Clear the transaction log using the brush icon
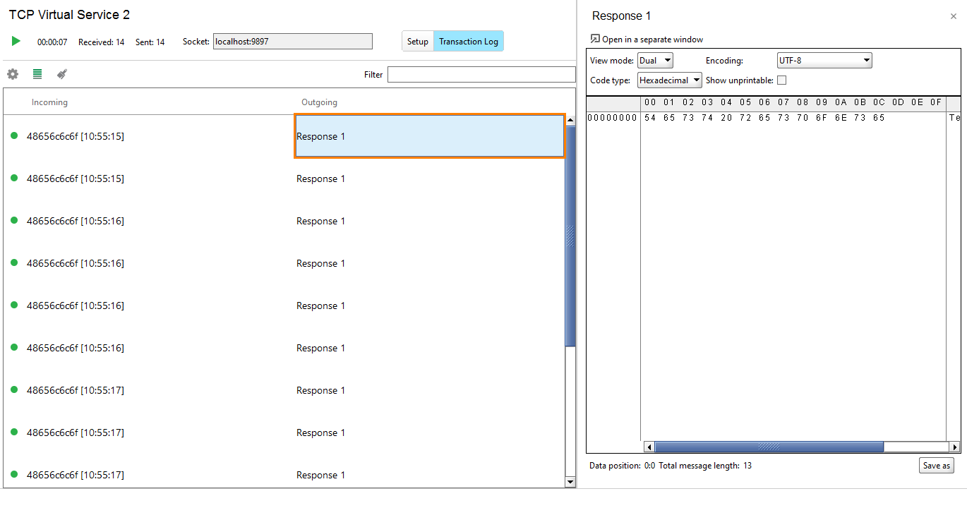Viewport: 967px width, 508px height. (x=61, y=73)
